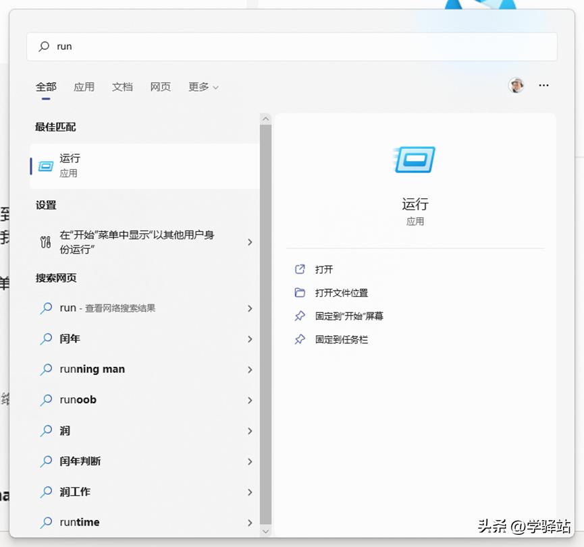Expand the runoob search suggestion

pyautogui.click(x=250, y=400)
